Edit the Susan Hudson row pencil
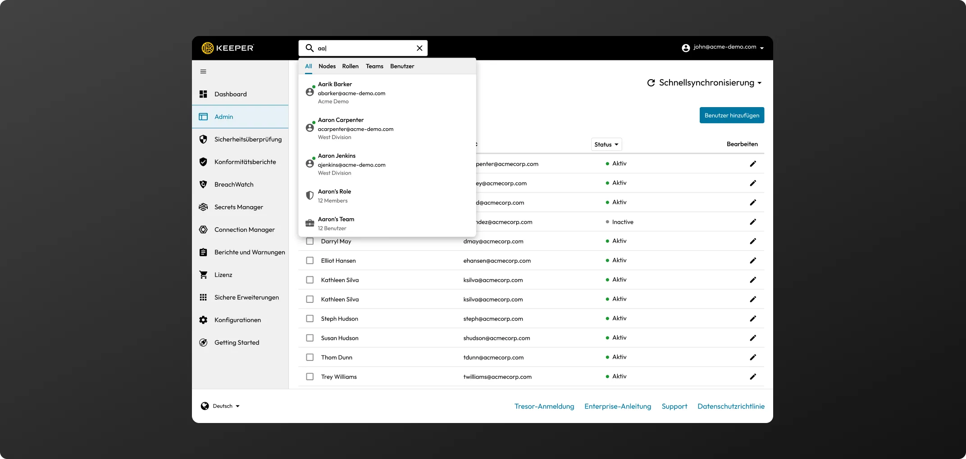The width and height of the screenshot is (966, 459). (753, 338)
